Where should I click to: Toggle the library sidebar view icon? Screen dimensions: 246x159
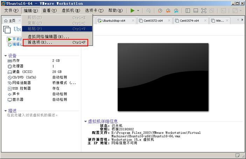tap(188, 10)
